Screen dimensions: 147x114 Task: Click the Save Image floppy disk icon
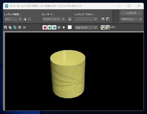6,27
